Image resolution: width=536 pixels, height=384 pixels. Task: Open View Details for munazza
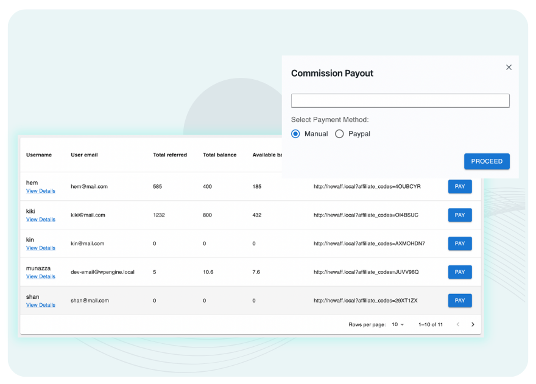tap(41, 276)
